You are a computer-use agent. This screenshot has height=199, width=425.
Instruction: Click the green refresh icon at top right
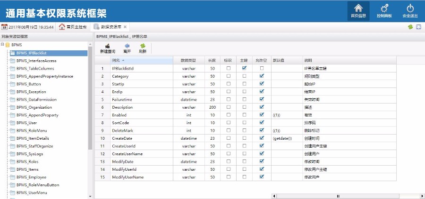coord(410,27)
